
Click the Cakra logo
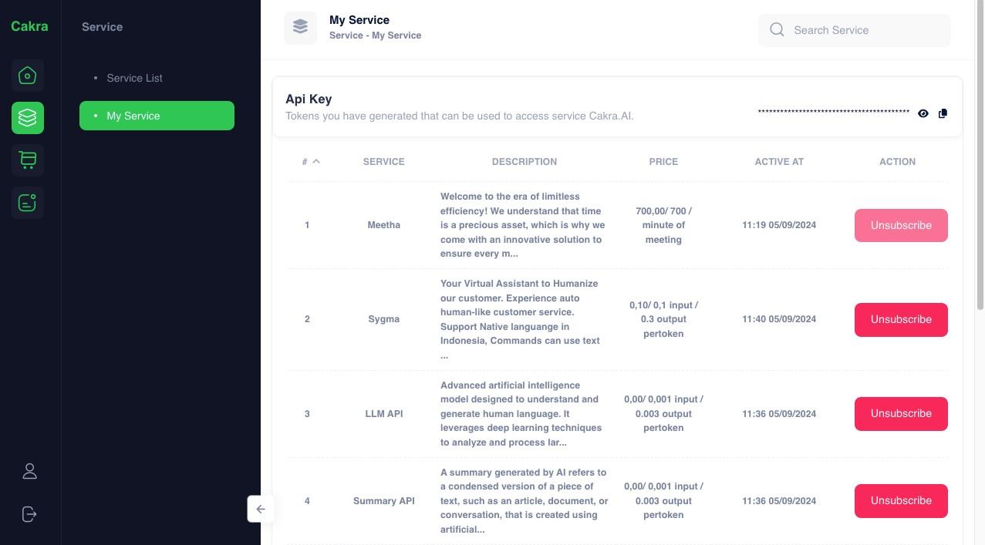(29, 26)
